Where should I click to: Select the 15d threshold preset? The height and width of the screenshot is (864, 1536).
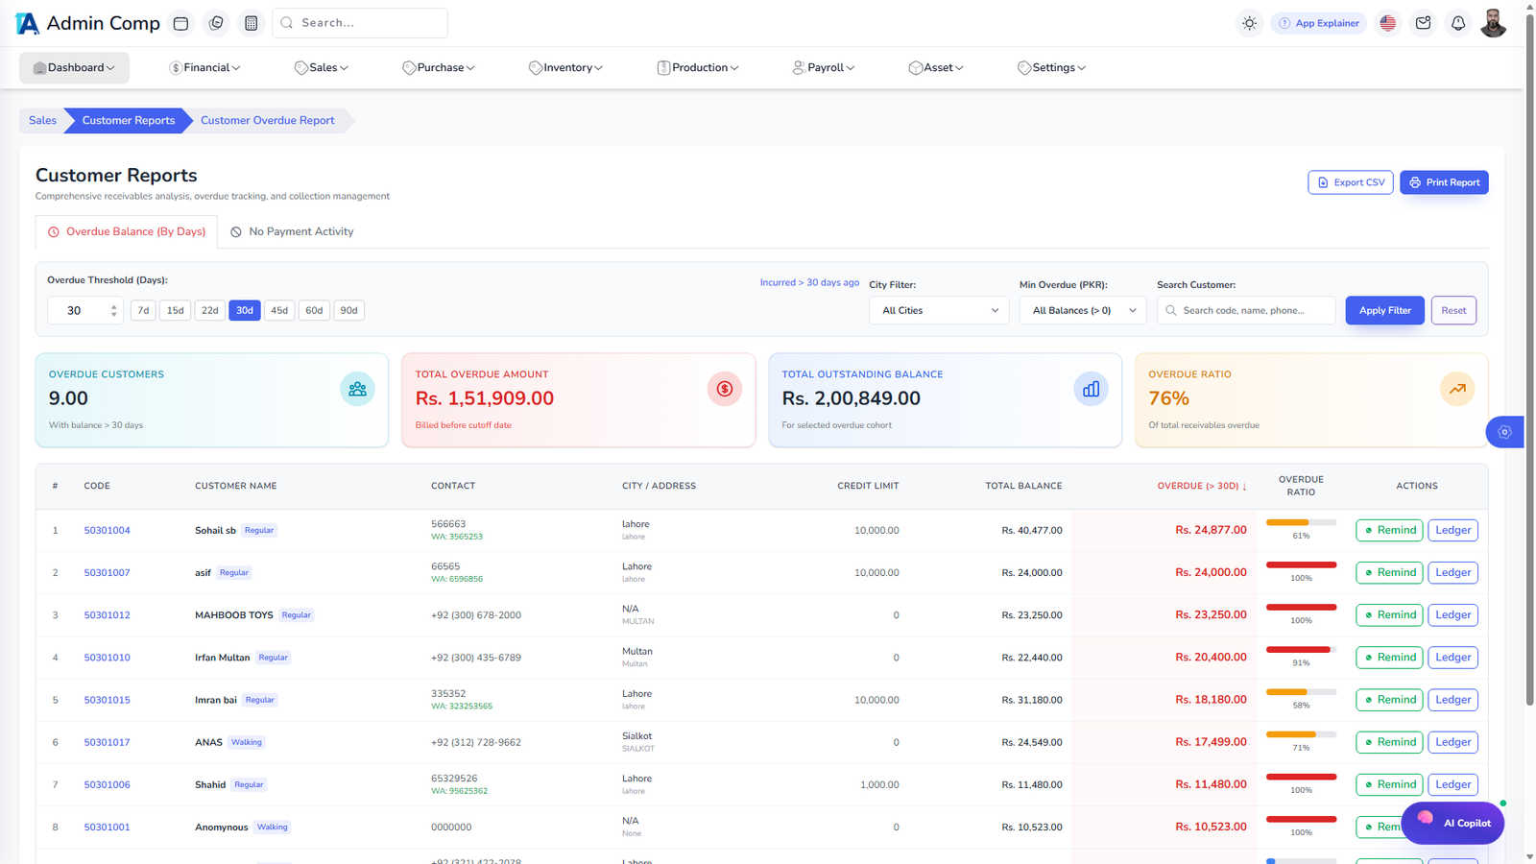click(175, 310)
